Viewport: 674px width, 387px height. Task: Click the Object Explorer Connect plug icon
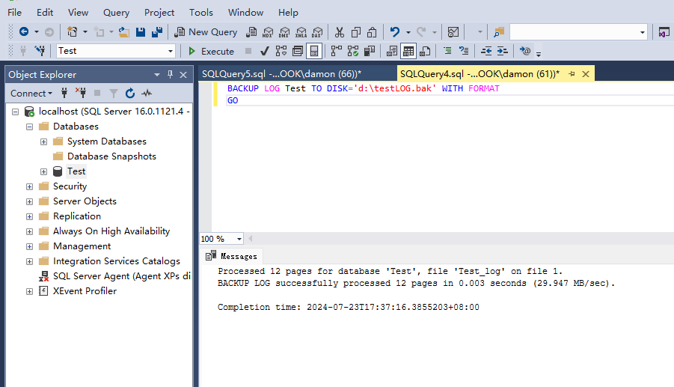pos(64,93)
